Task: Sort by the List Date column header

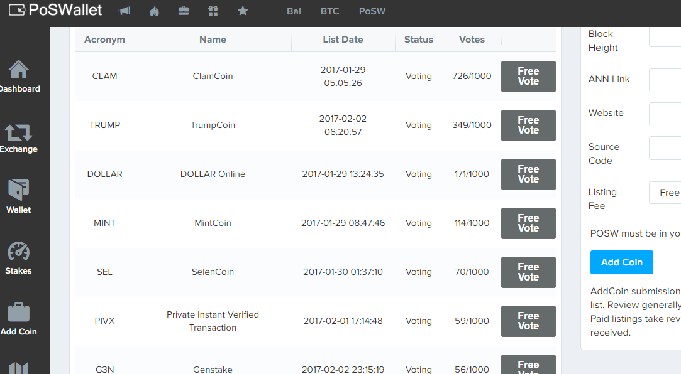Action: pos(343,40)
